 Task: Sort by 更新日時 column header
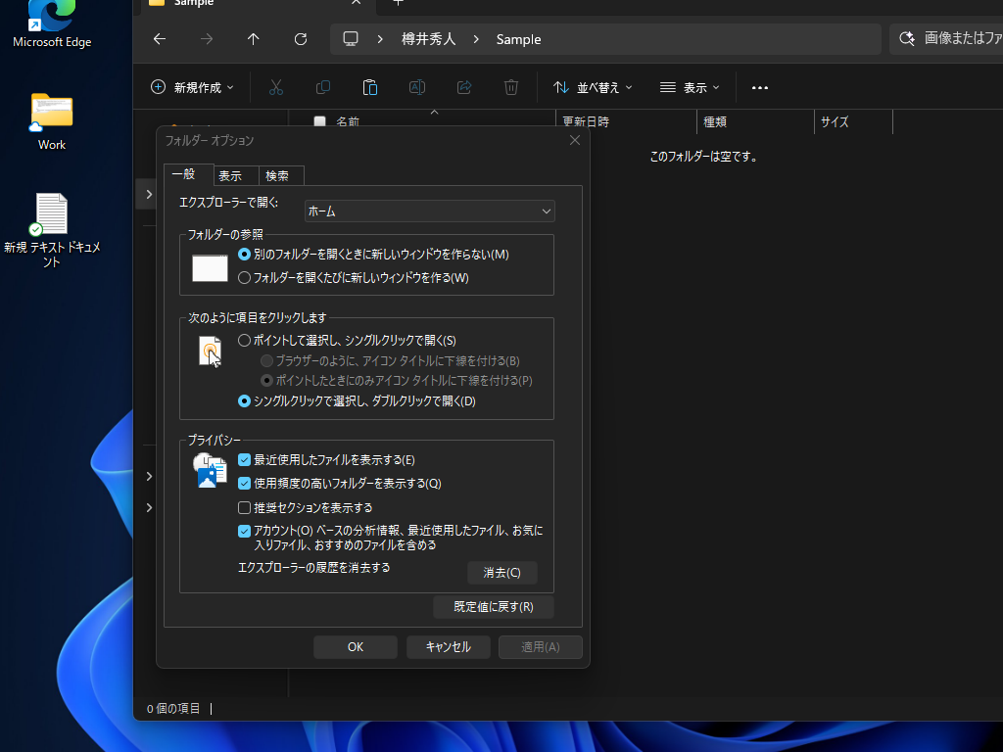click(626, 121)
